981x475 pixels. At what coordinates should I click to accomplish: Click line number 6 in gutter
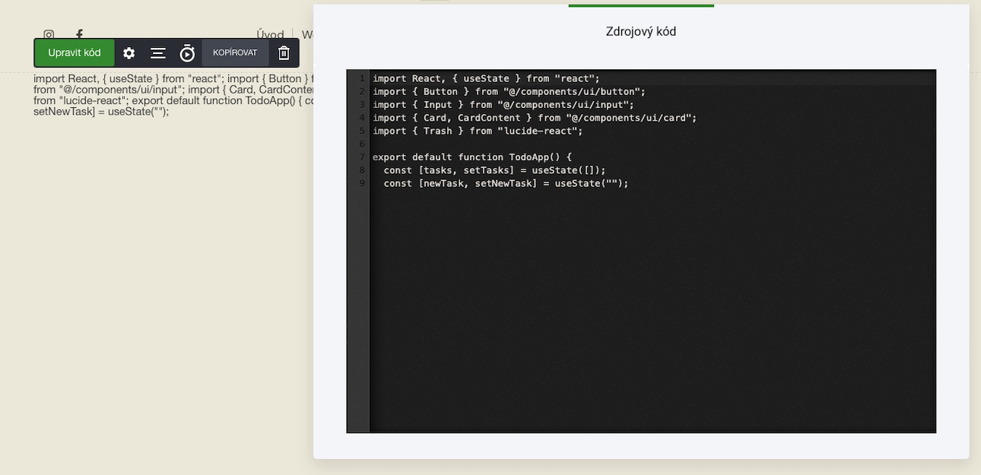coord(363,144)
